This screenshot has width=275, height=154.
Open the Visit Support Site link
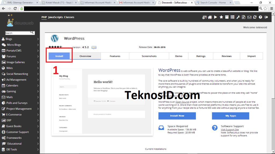pyautogui.click(x=230, y=130)
